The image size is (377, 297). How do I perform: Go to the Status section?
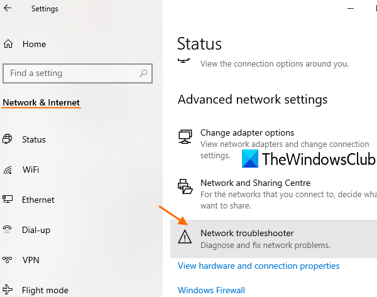pos(33,139)
